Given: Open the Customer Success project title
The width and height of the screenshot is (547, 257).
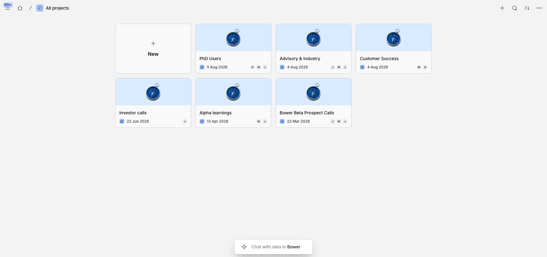Looking at the screenshot, I should click(x=379, y=59).
